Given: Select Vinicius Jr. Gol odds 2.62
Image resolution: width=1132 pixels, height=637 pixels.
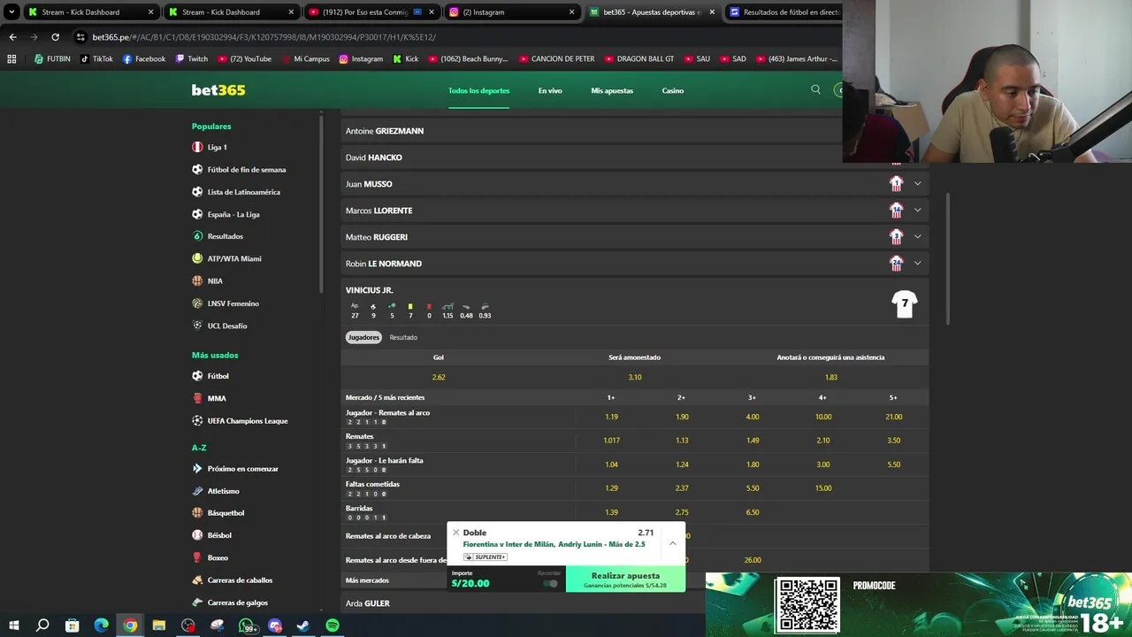Looking at the screenshot, I should click(439, 377).
